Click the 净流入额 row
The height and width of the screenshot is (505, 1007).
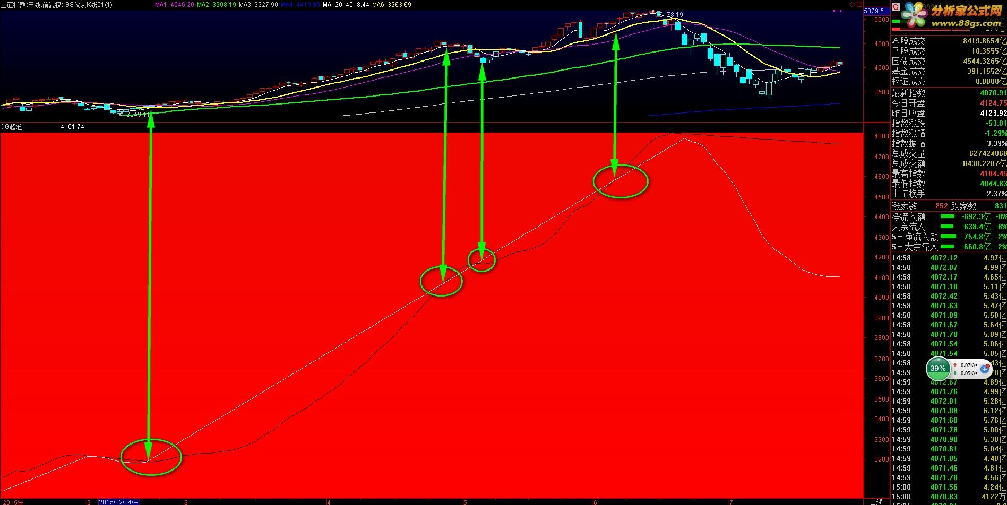pos(949,216)
